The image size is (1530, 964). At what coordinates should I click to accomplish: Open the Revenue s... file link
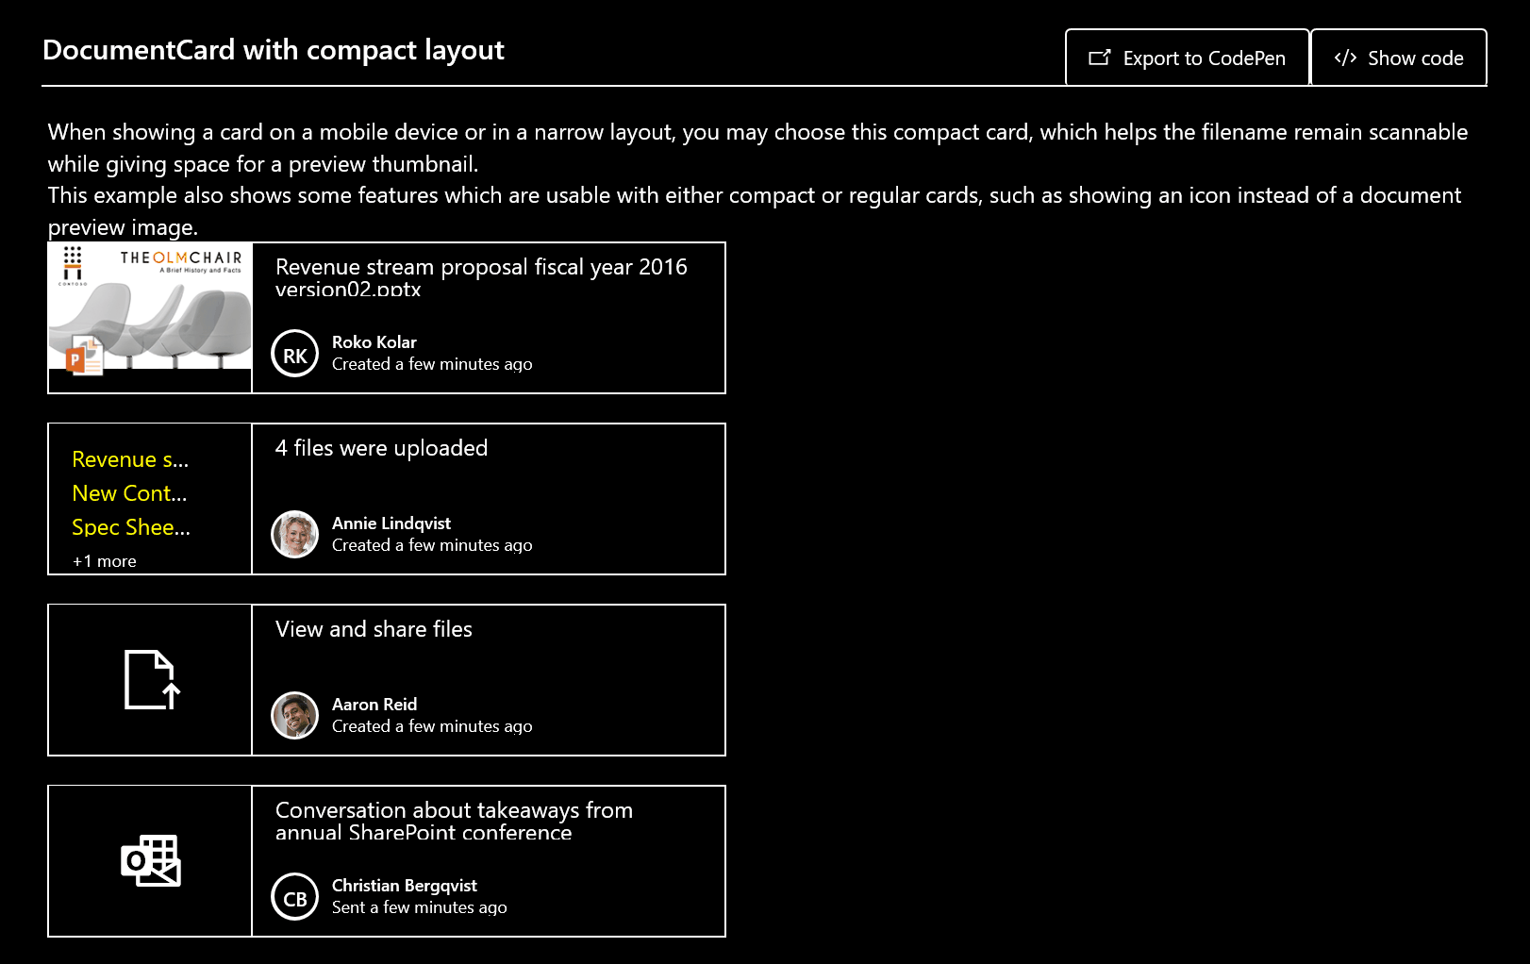pos(129,459)
